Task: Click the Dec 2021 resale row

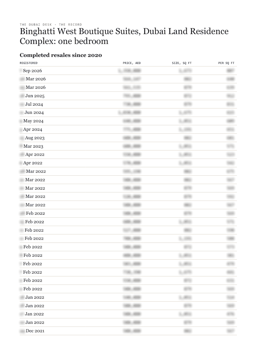Action: 128,331
